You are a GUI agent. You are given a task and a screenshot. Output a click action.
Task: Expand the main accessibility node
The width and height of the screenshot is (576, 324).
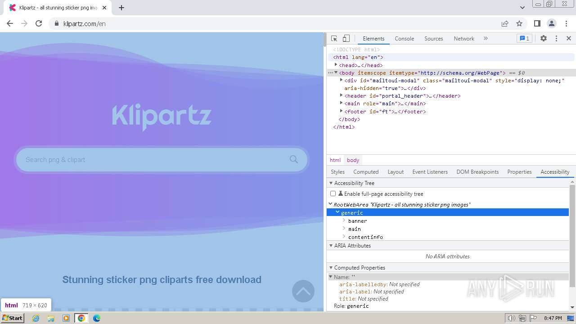[x=344, y=229]
